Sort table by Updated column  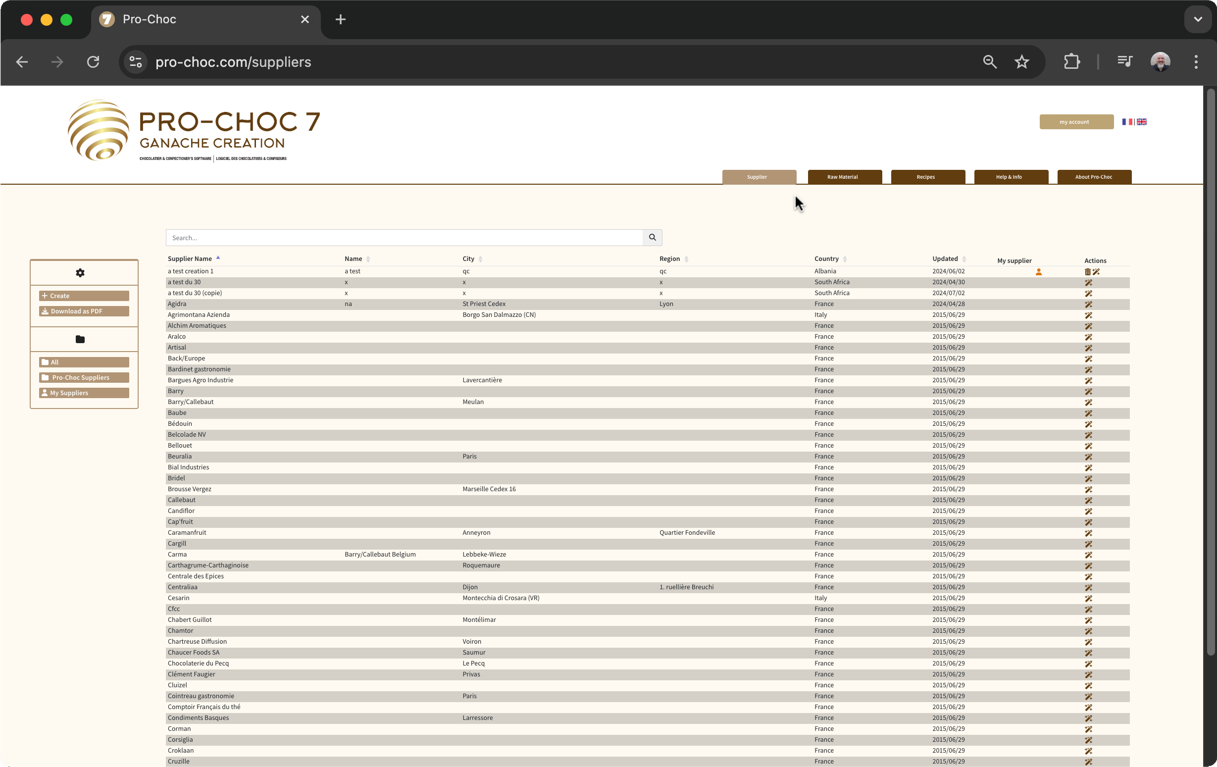(945, 259)
